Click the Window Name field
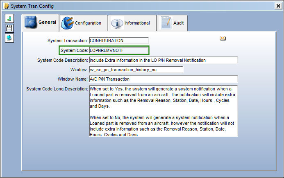This screenshot has height=178, width=284. point(164,79)
